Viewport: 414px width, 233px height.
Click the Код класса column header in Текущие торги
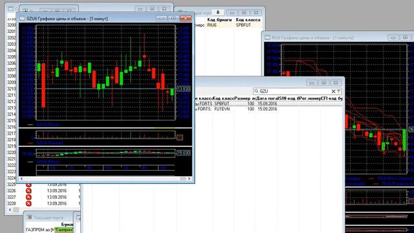[248, 19]
